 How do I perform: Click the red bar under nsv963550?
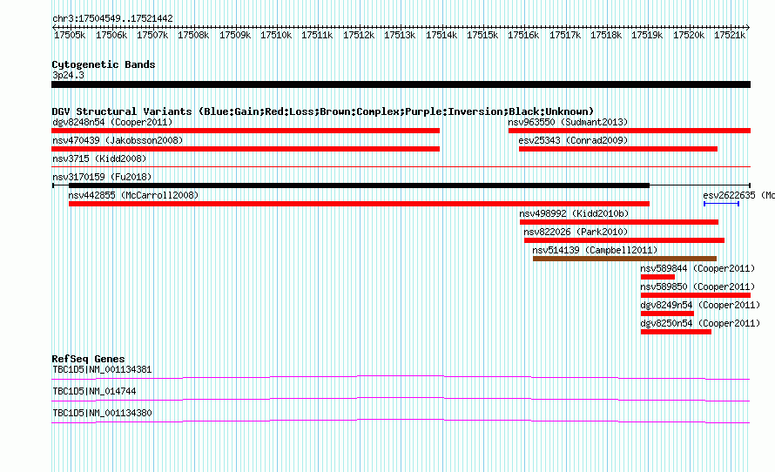[x=630, y=131]
